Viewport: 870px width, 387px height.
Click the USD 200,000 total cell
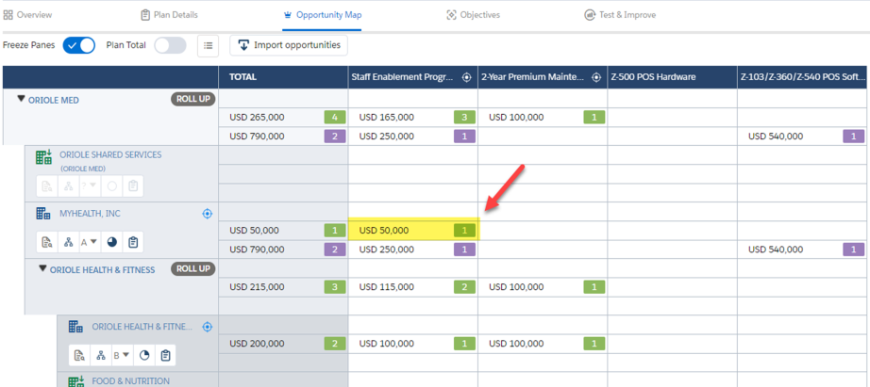point(283,344)
